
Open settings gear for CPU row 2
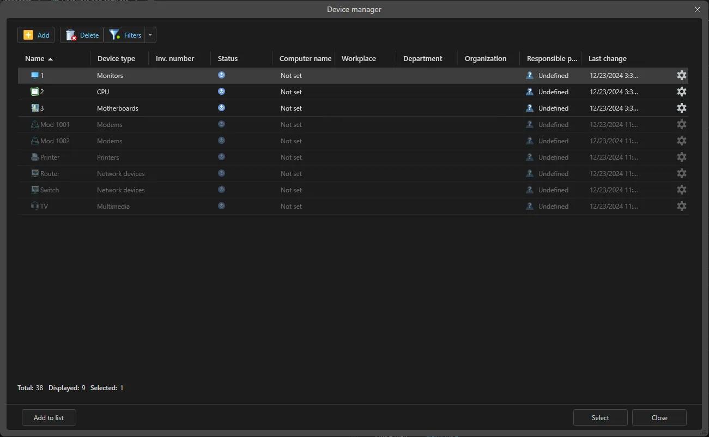(681, 92)
